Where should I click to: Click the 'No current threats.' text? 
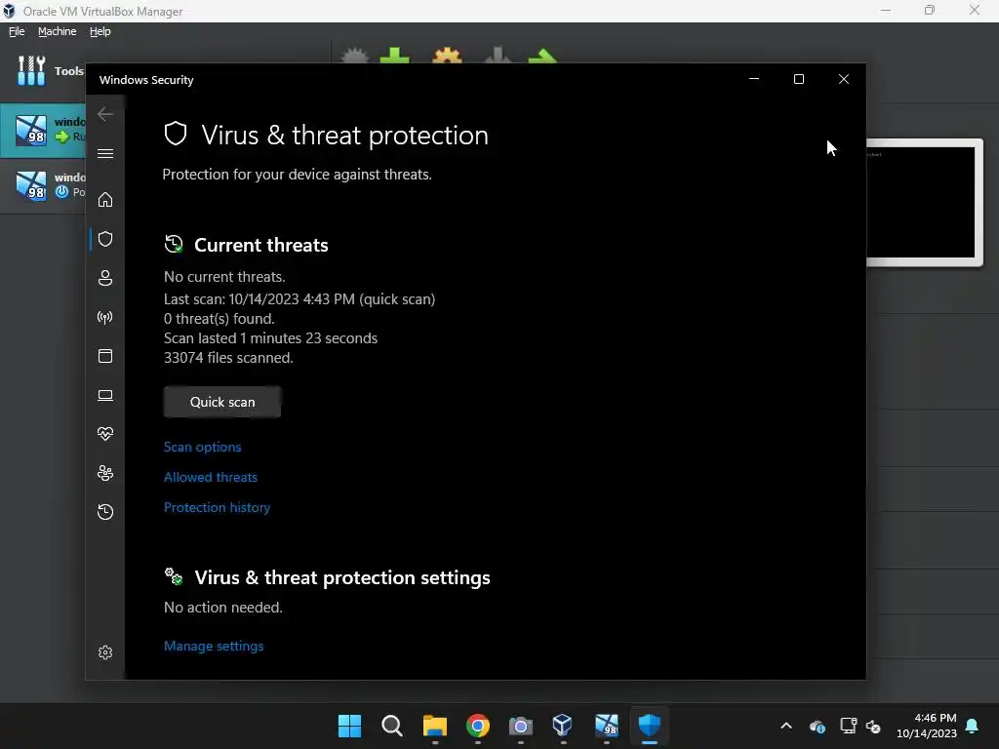click(x=224, y=277)
